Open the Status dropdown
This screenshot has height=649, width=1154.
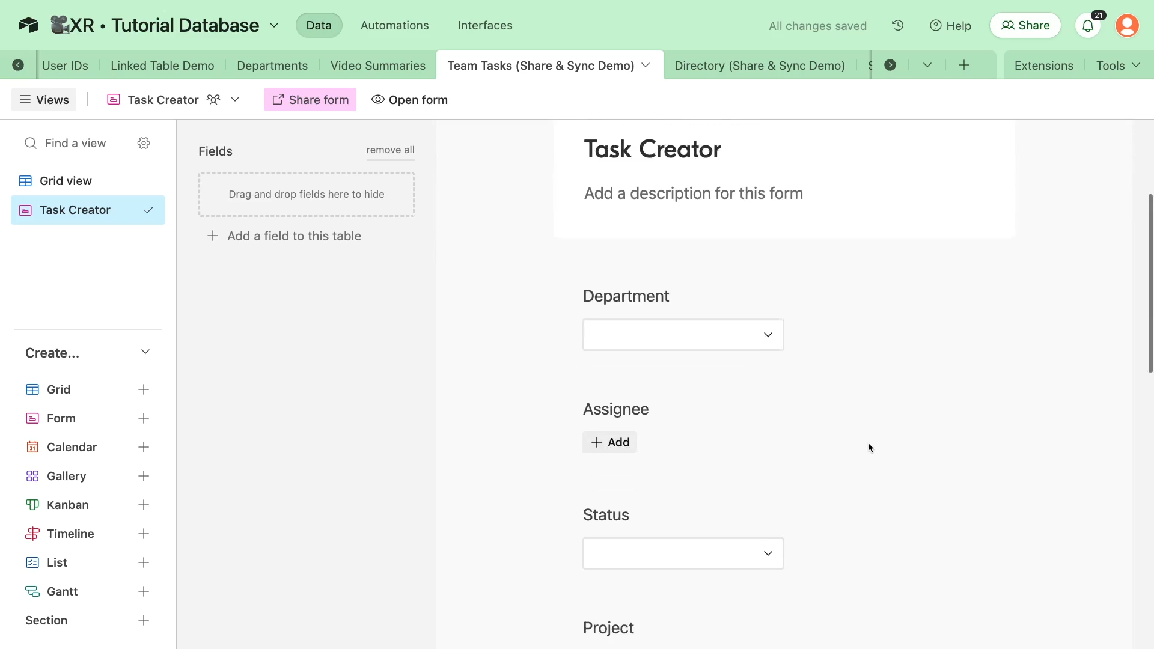pos(683,553)
